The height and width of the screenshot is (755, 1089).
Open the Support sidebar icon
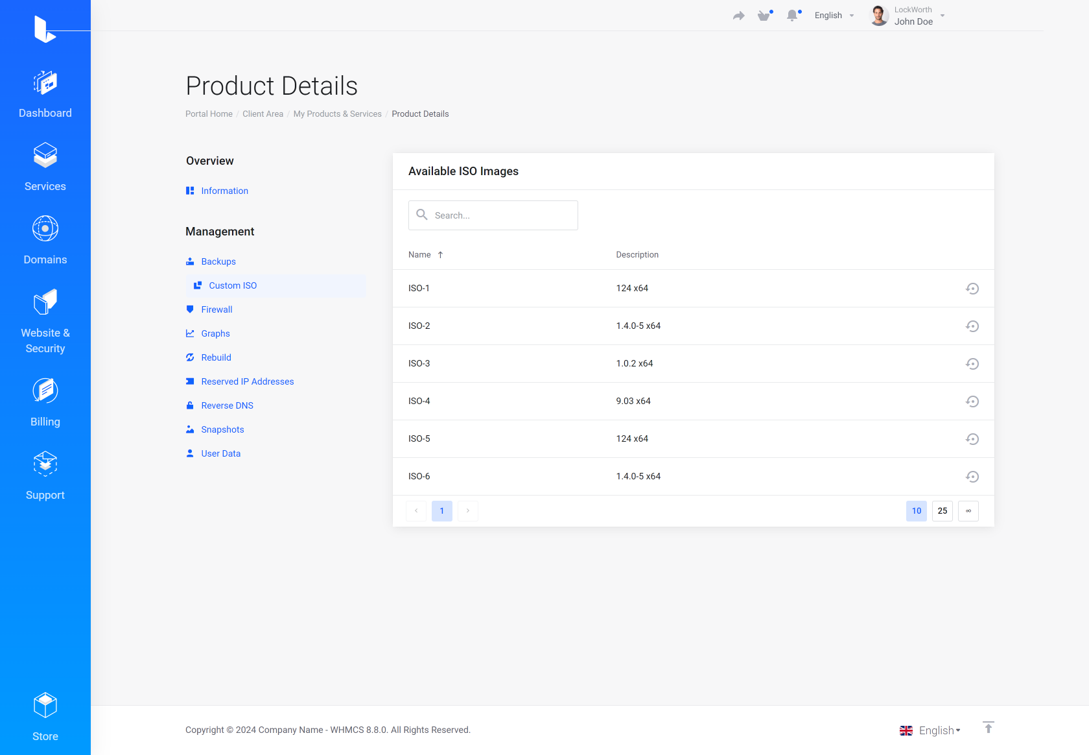coord(45,464)
